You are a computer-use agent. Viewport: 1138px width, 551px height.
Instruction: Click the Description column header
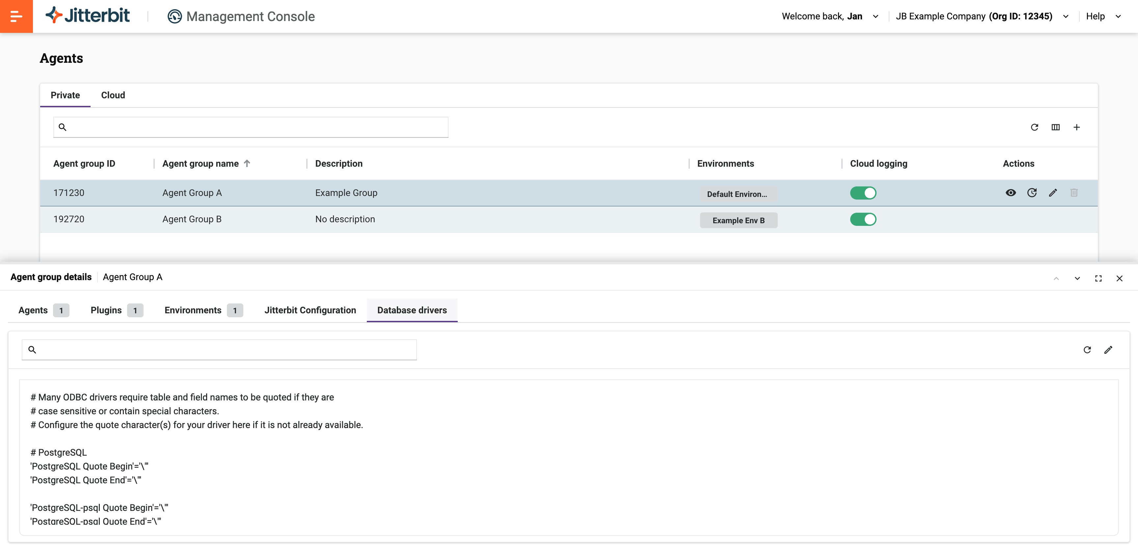pos(339,164)
